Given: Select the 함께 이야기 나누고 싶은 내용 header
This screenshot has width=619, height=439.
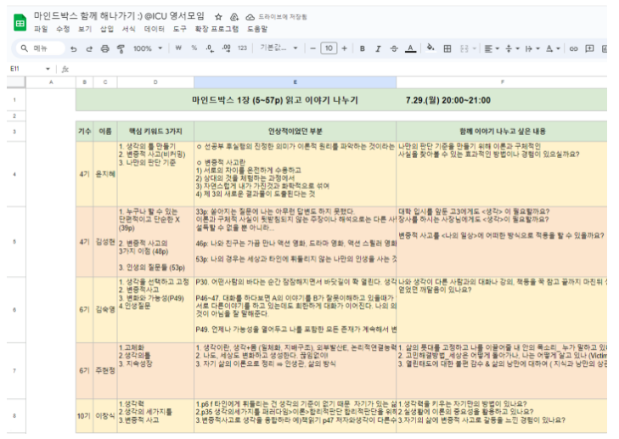Looking at the screenshot, I should [x=502, y=132].
